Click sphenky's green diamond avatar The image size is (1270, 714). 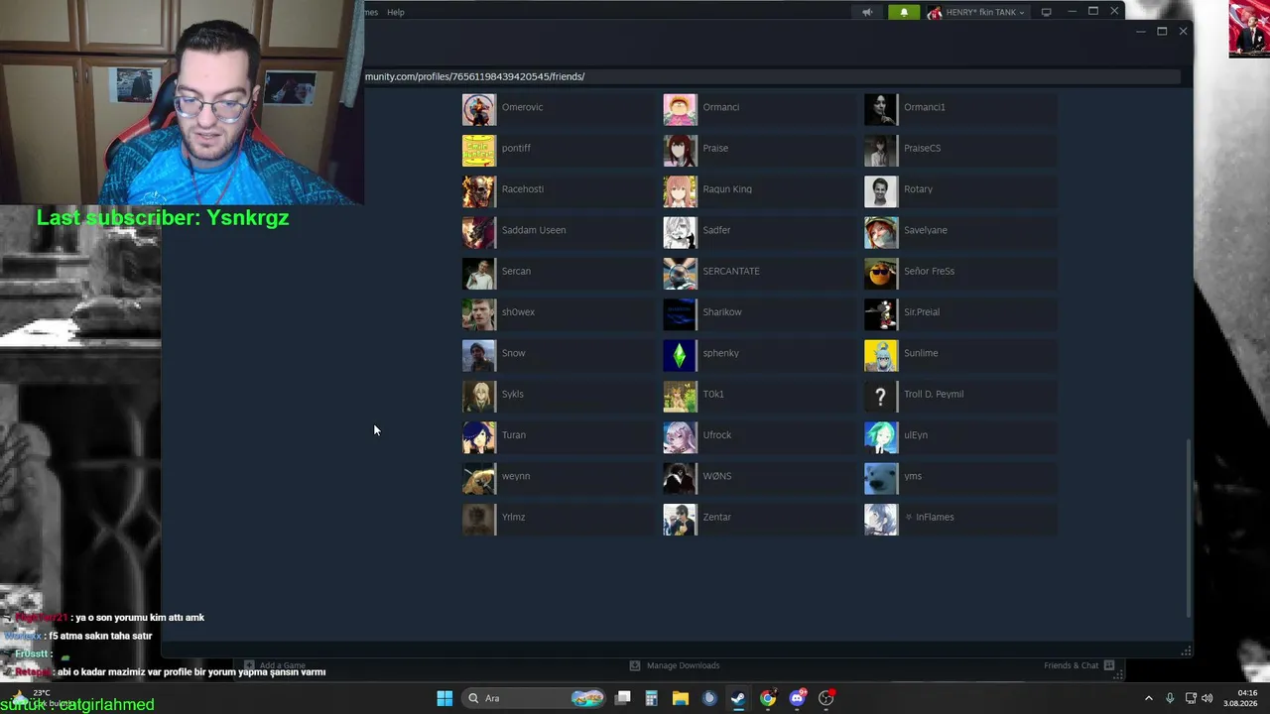pos(680,354)
